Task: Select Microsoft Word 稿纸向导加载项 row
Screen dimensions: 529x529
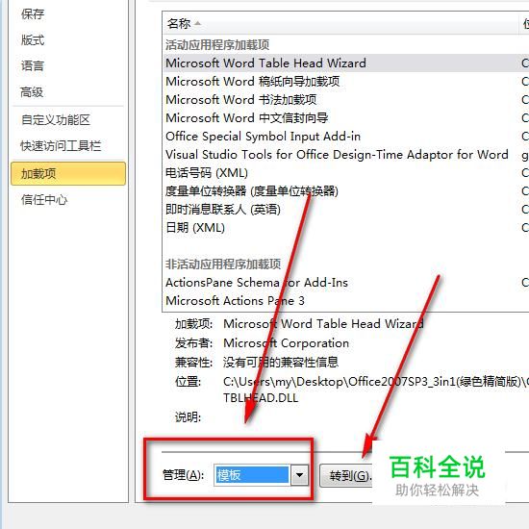Action: (x=346, y=82)
